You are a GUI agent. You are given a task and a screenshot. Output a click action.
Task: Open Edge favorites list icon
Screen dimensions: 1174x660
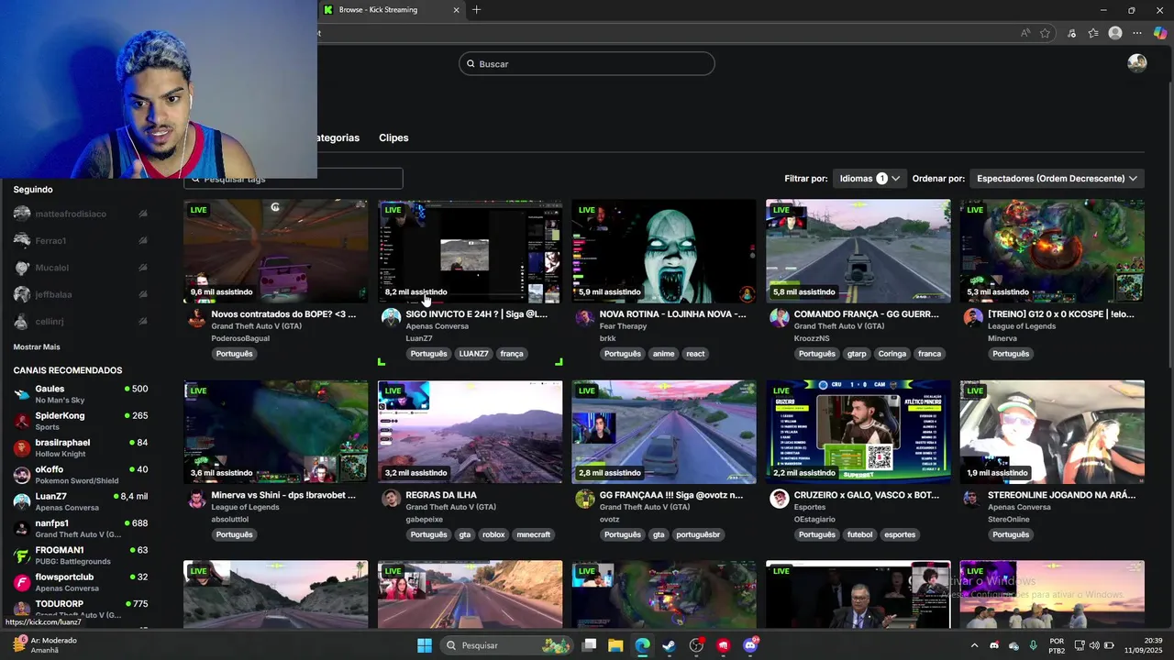(1093, 33)
